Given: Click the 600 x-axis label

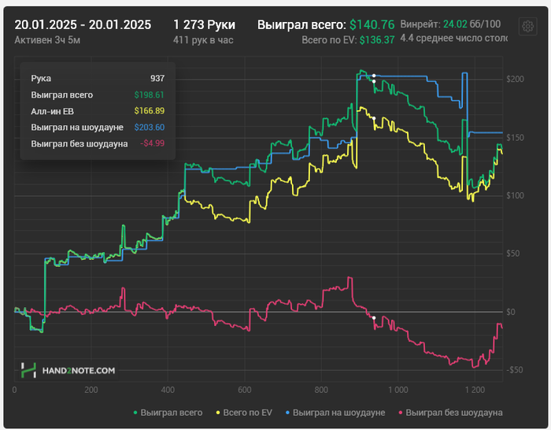Looking at the screenshot, I should [x=245, y=390].
